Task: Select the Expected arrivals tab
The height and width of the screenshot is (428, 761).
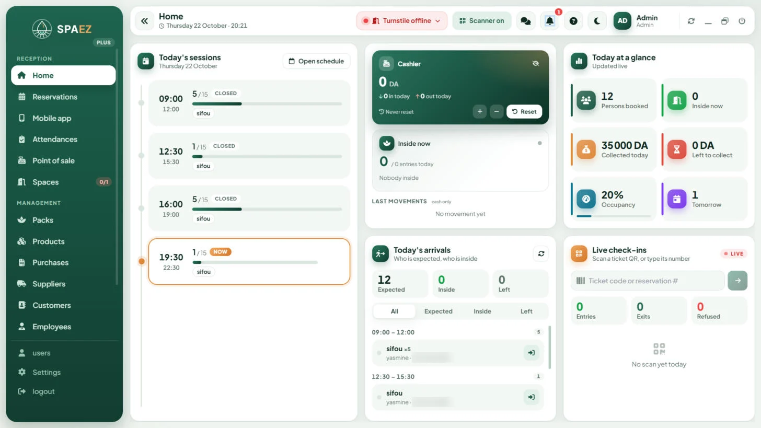Action: click(438, 311)
